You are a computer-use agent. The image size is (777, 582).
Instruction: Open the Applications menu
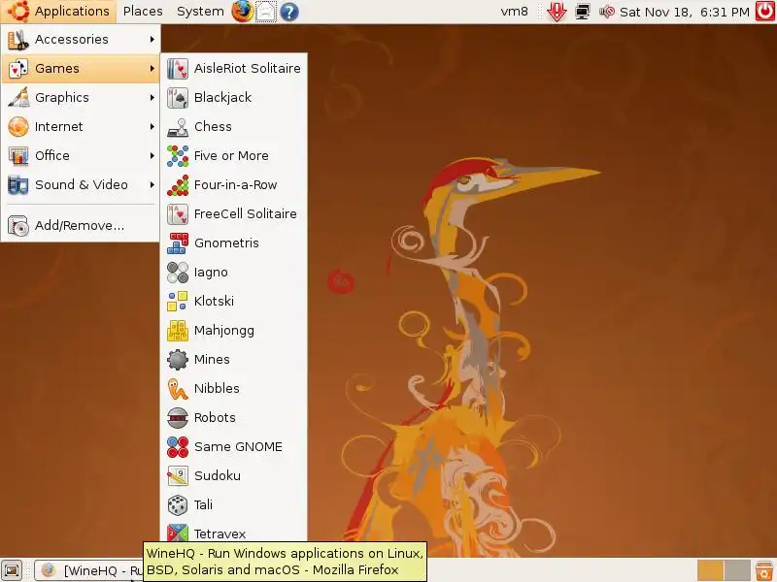(58, 12)
